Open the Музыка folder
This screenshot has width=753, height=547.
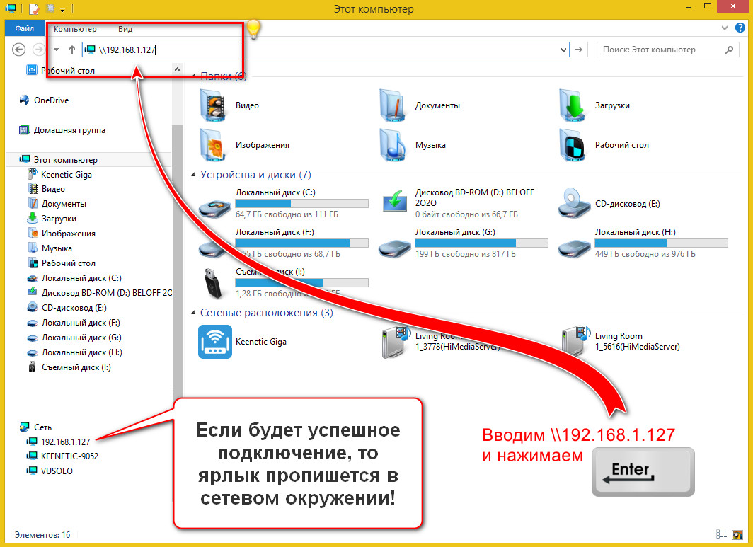click(x=412, y=144)
